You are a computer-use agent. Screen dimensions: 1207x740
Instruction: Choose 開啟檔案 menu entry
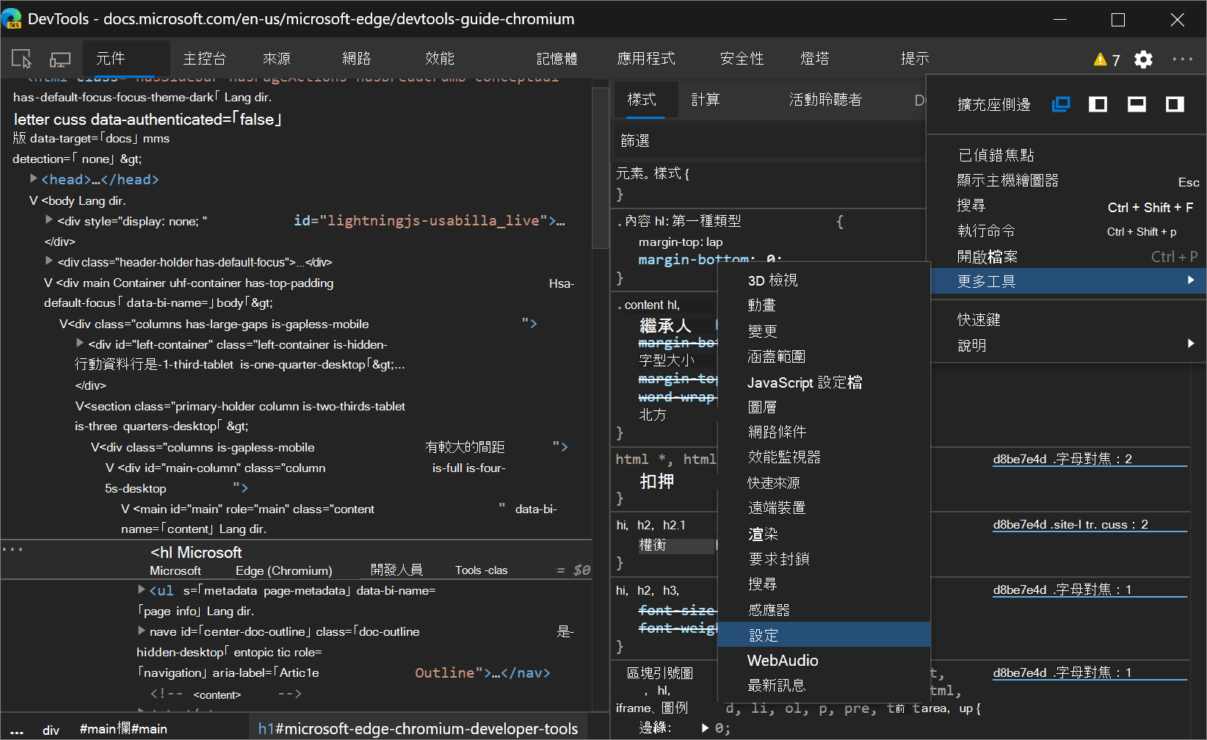pos(1067,257)
